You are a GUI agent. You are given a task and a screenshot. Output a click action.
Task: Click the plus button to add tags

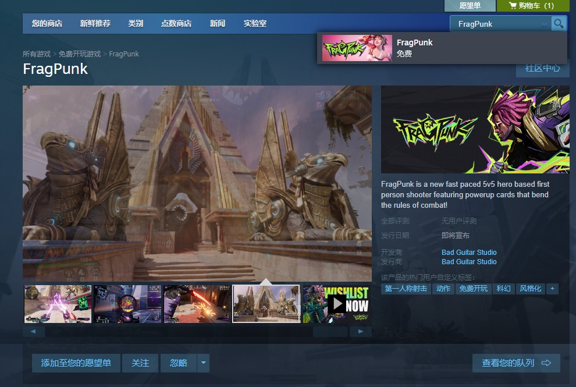click(553, 289)
